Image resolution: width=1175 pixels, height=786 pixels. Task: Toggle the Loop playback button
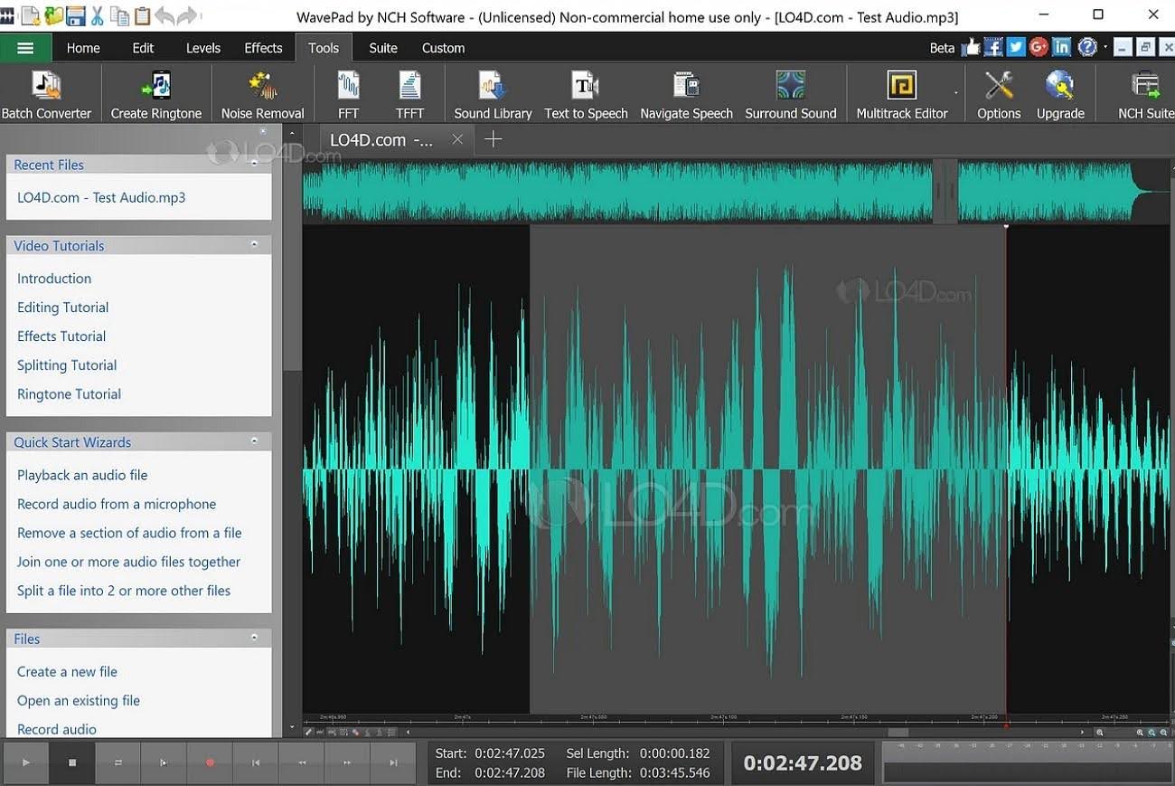pyautogui.click(x=117, y=762)
